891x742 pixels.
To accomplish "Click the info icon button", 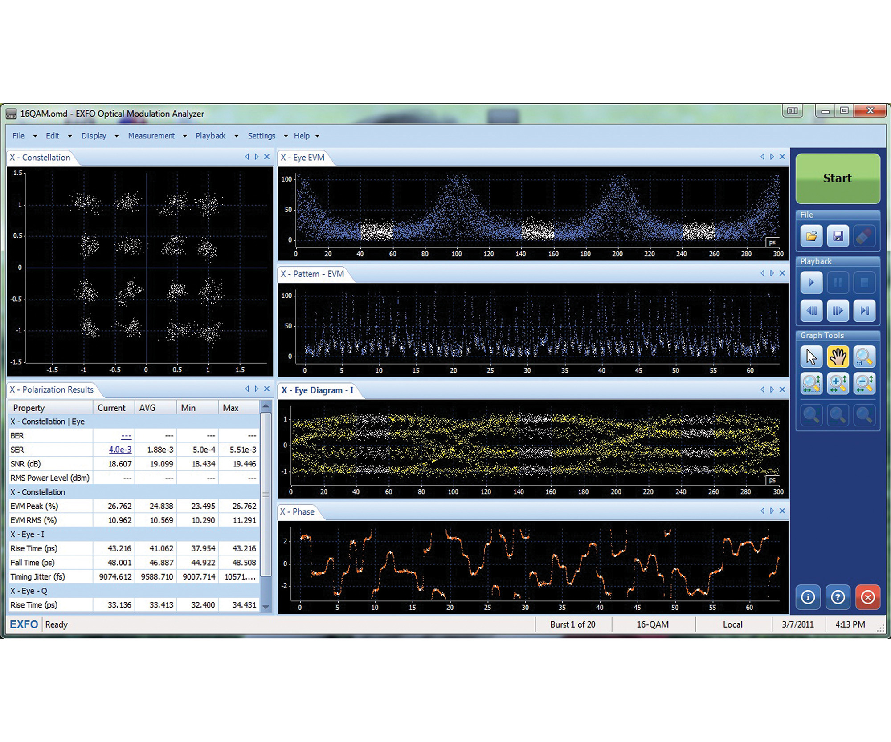I will tap(808, 597).
